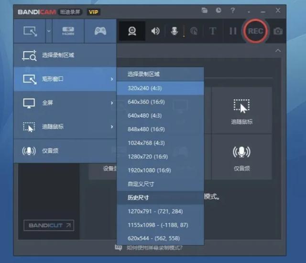Screen dimensions: 306x263
Task: Open the help question mark icon
Action: click(232, 11)
